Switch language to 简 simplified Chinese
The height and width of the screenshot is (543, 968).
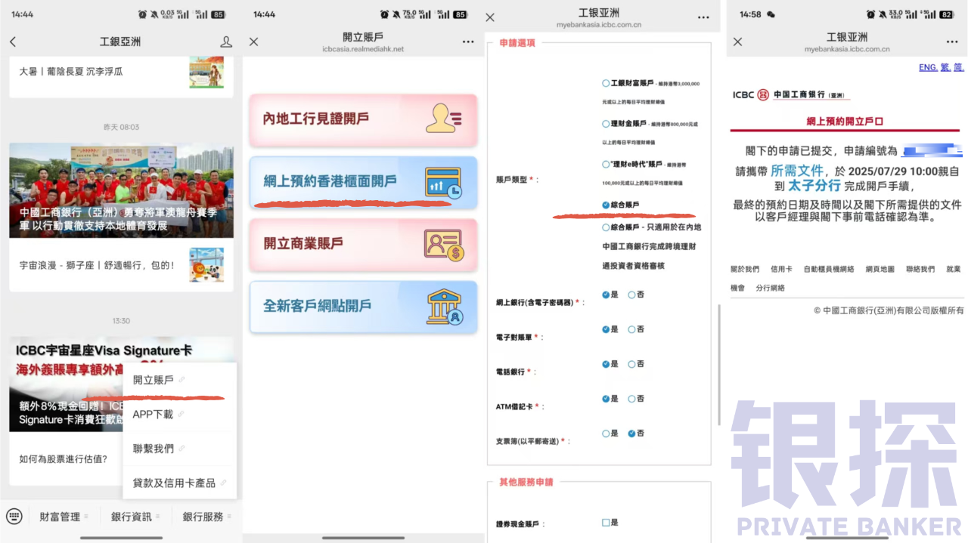pos(958,67)
